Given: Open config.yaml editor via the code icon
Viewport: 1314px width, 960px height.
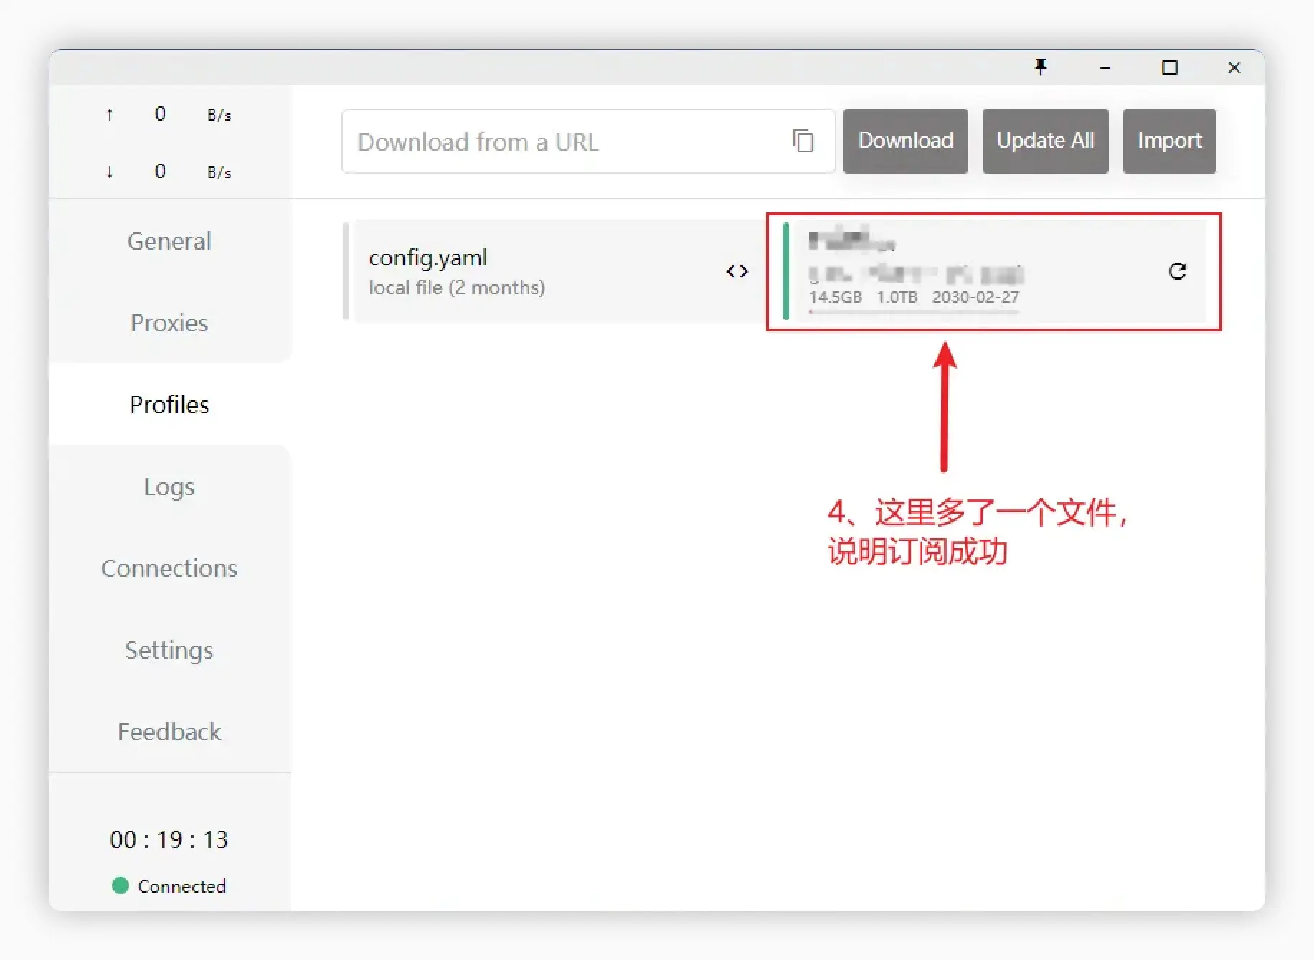Looking at the screenshot, I should (x=737, y=271).
